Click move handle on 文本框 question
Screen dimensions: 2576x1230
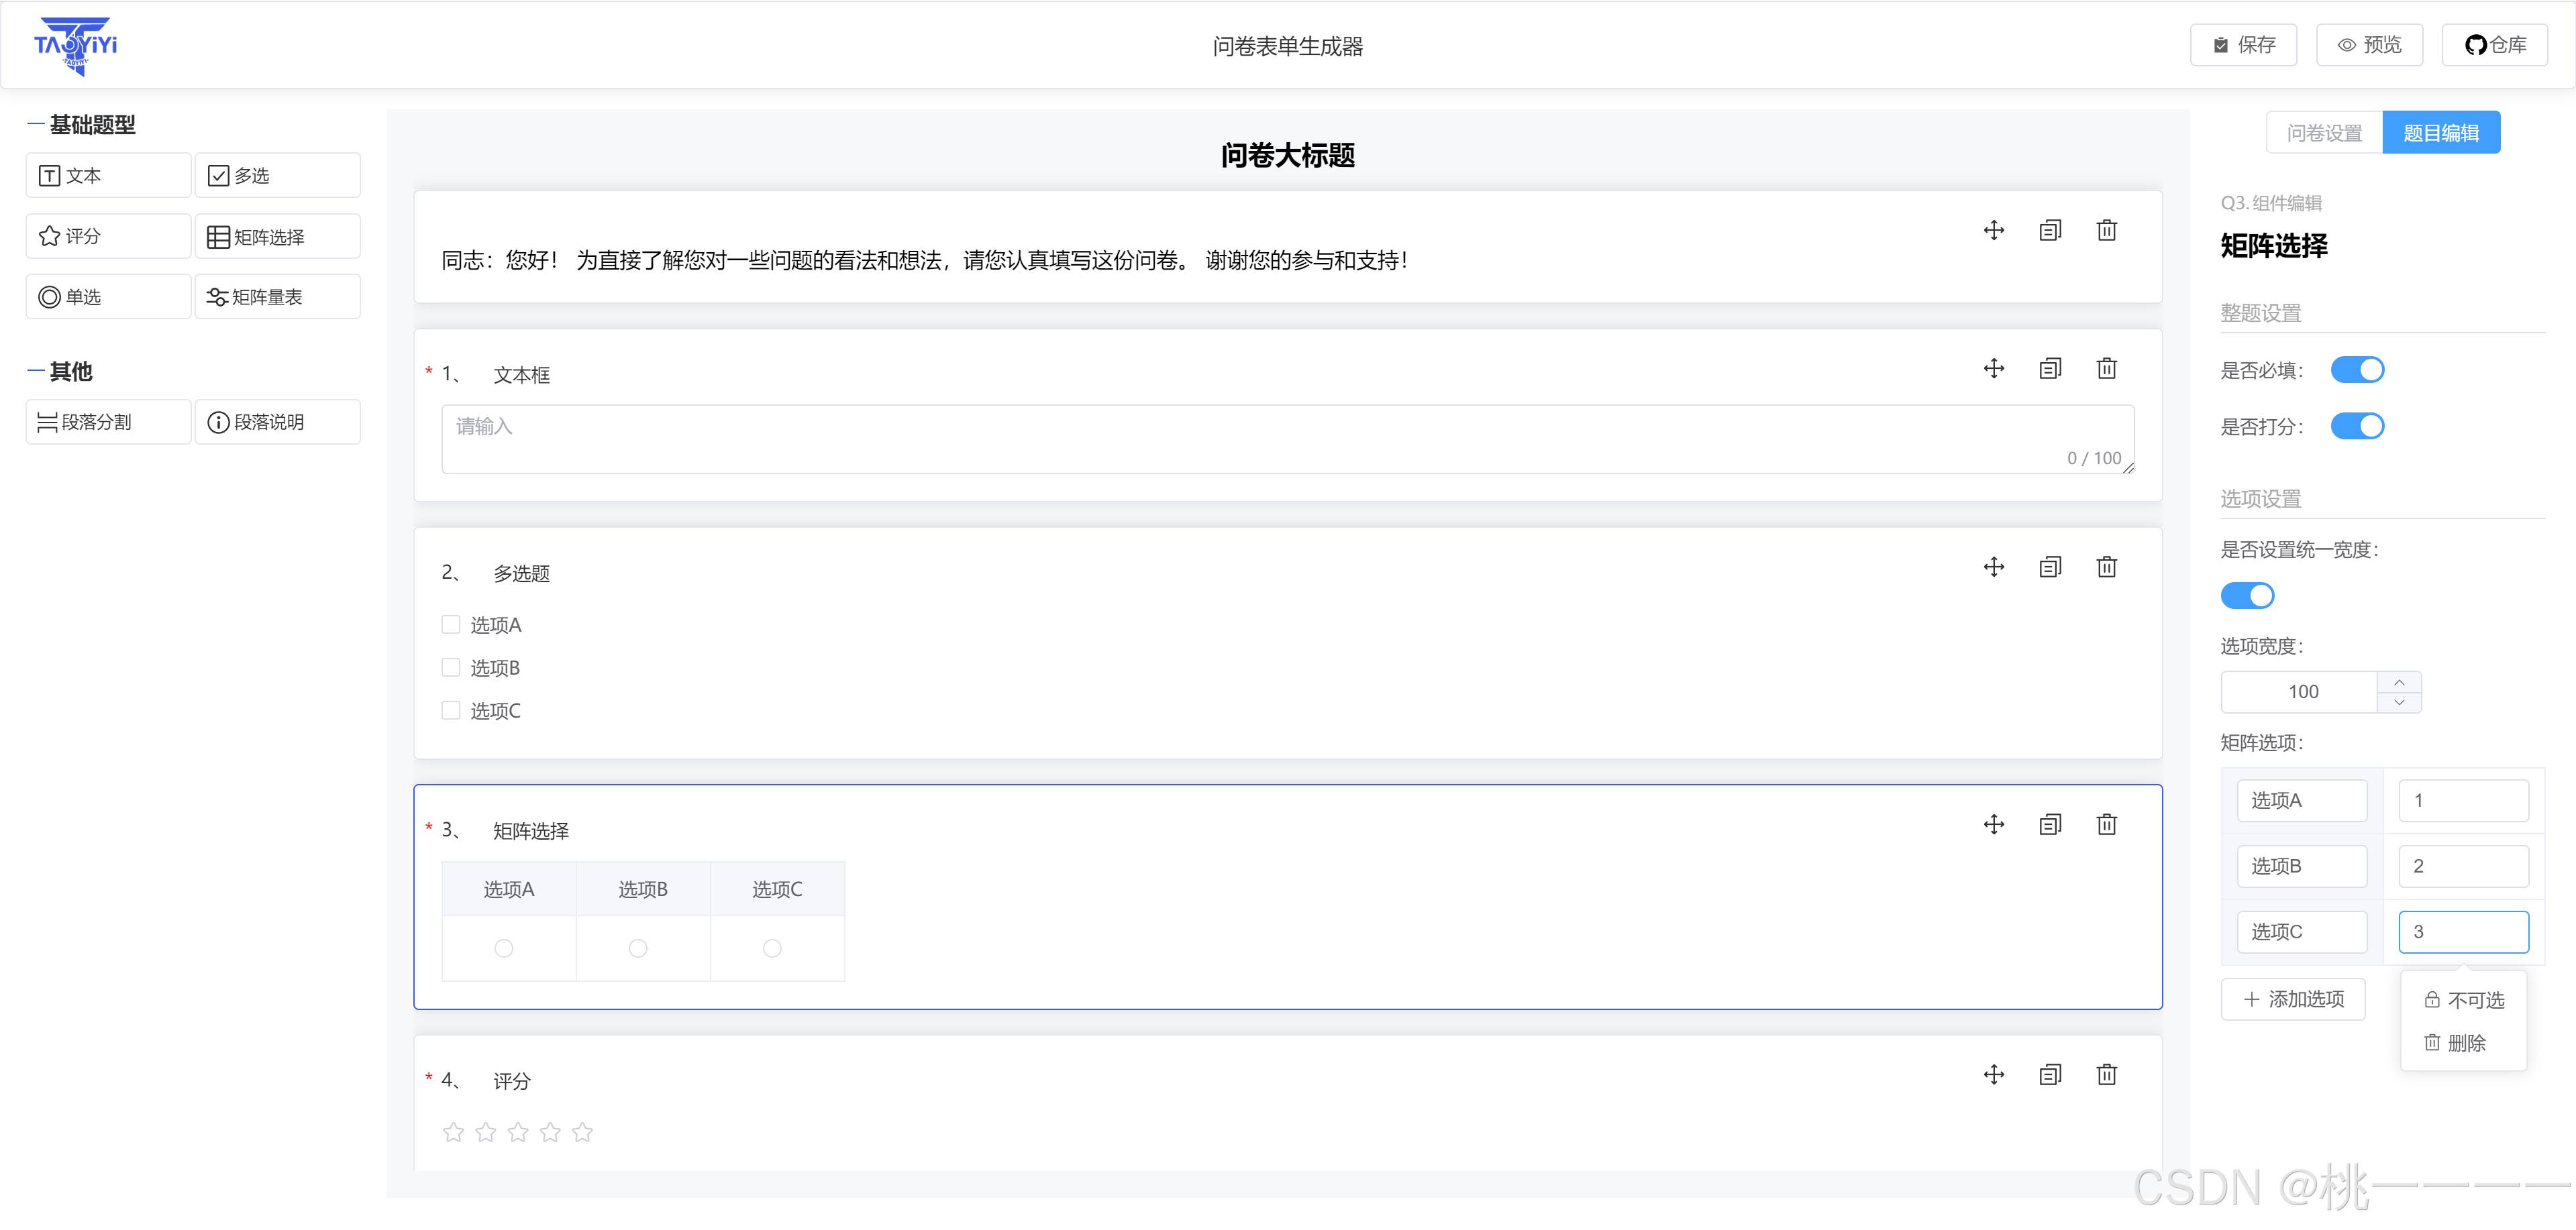[1993, 369]
